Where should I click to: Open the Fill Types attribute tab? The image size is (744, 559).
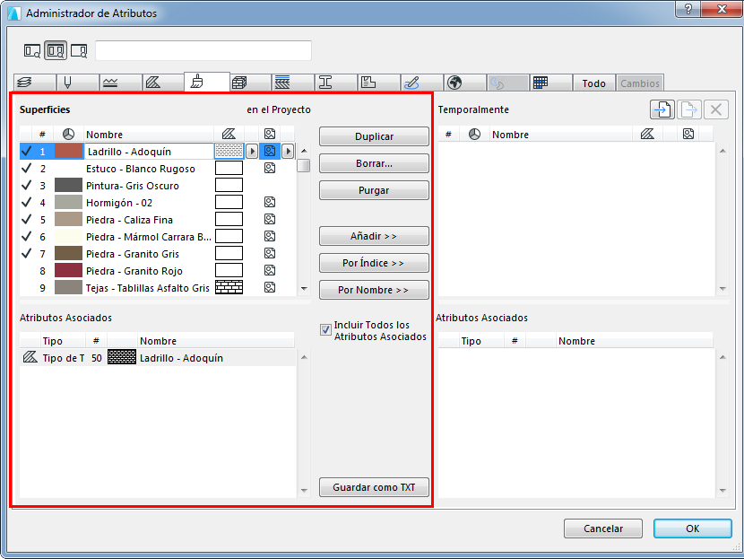163,83
